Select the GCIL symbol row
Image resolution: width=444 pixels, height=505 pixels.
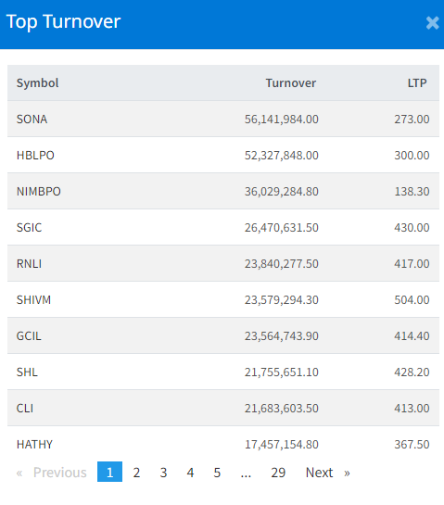coord(223,335)
